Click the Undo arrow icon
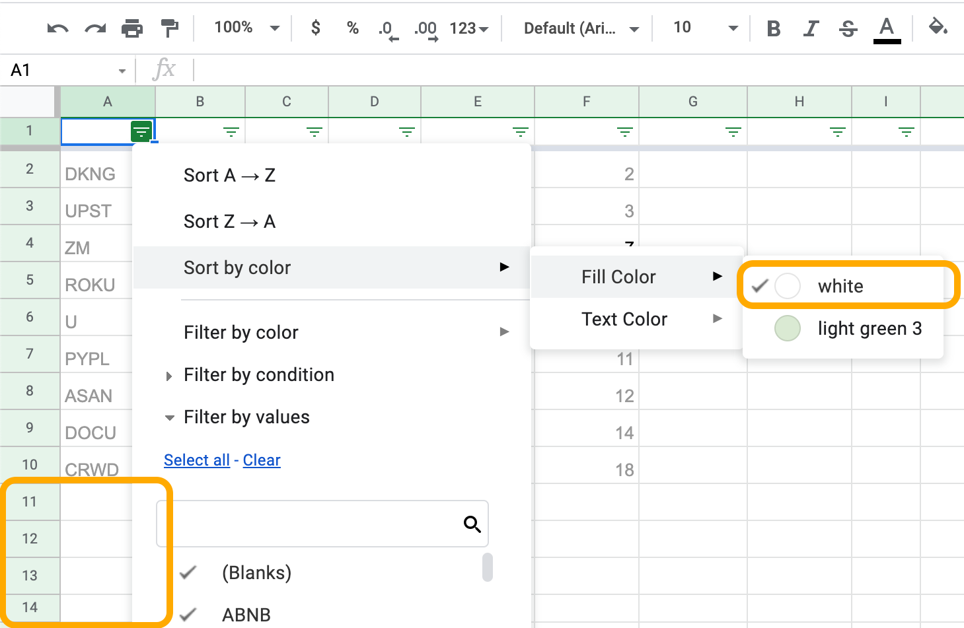The width and height of the screenshot is (964, 628). point(57,28)
